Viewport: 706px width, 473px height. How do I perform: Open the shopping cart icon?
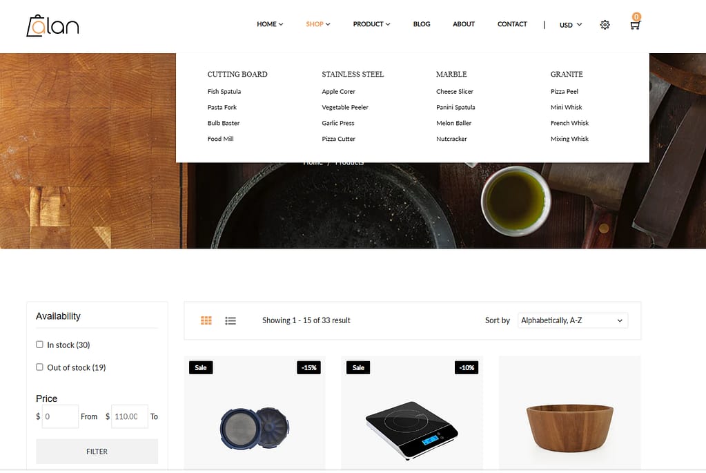pyautogui.click(x=635, y=24)
